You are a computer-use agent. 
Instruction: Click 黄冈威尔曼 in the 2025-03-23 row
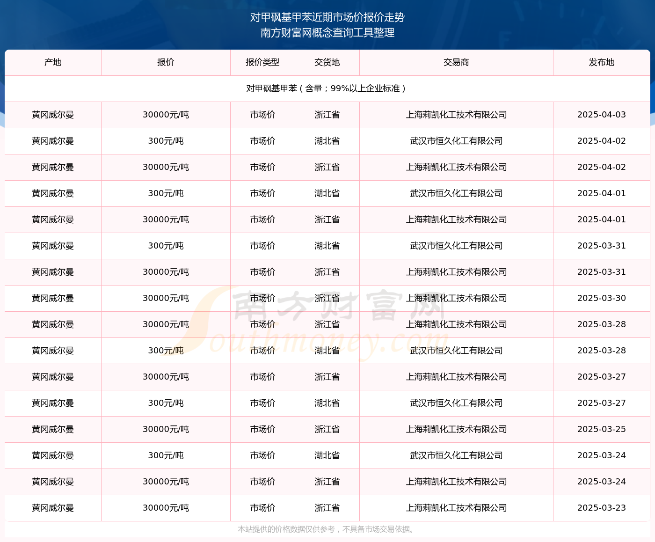coord(53,508)
